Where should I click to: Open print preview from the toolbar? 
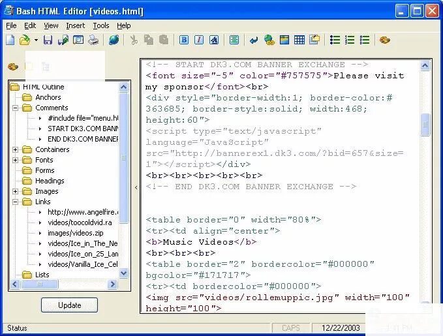[78, 40]
